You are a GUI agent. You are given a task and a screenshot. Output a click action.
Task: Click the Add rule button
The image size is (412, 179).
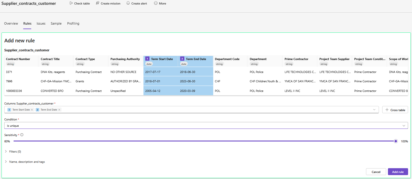click(x=398, y=172)
